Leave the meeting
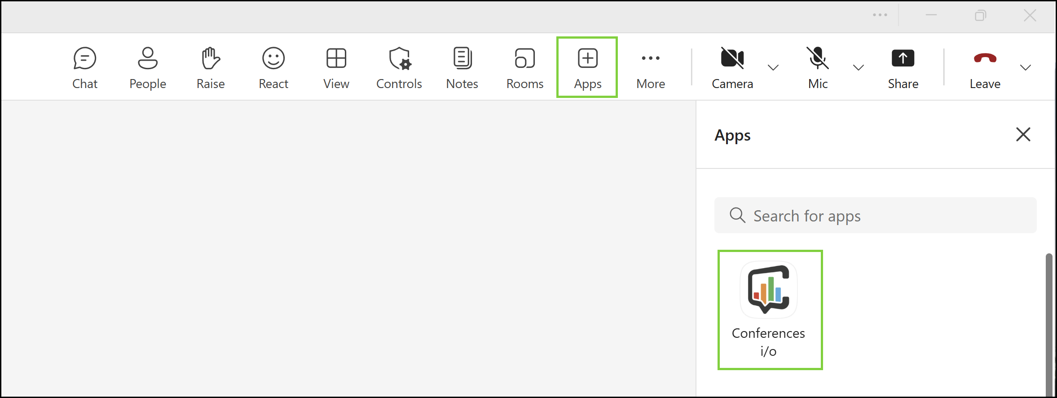The image size is (1057, 398). pyautogui.click(x=985, y=68)
